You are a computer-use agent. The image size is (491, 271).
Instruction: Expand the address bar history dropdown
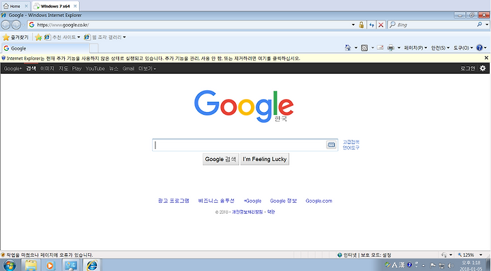353,25
